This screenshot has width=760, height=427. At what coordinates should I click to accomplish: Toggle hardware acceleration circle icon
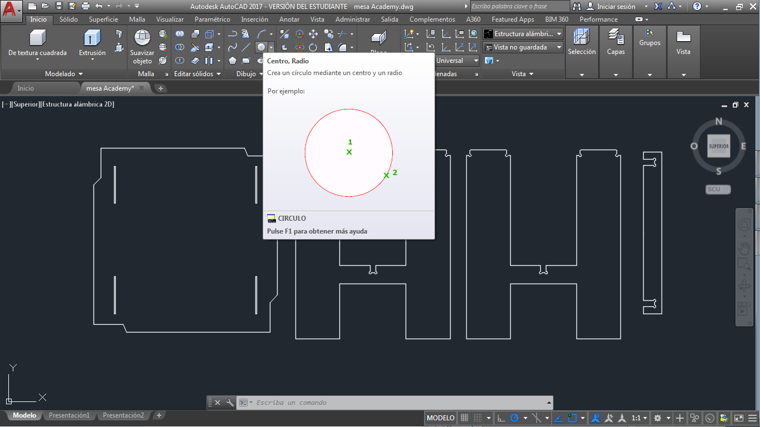click(x=709, y=418)
